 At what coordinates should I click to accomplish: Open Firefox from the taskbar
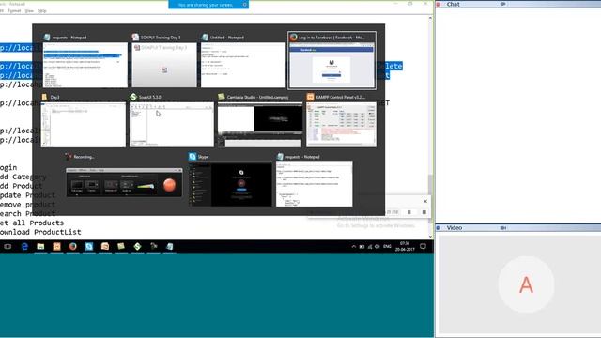click(x=73, y=246)
